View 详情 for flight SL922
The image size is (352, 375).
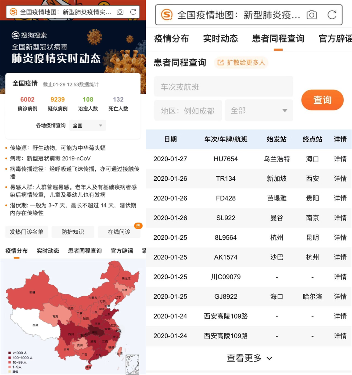340,218
